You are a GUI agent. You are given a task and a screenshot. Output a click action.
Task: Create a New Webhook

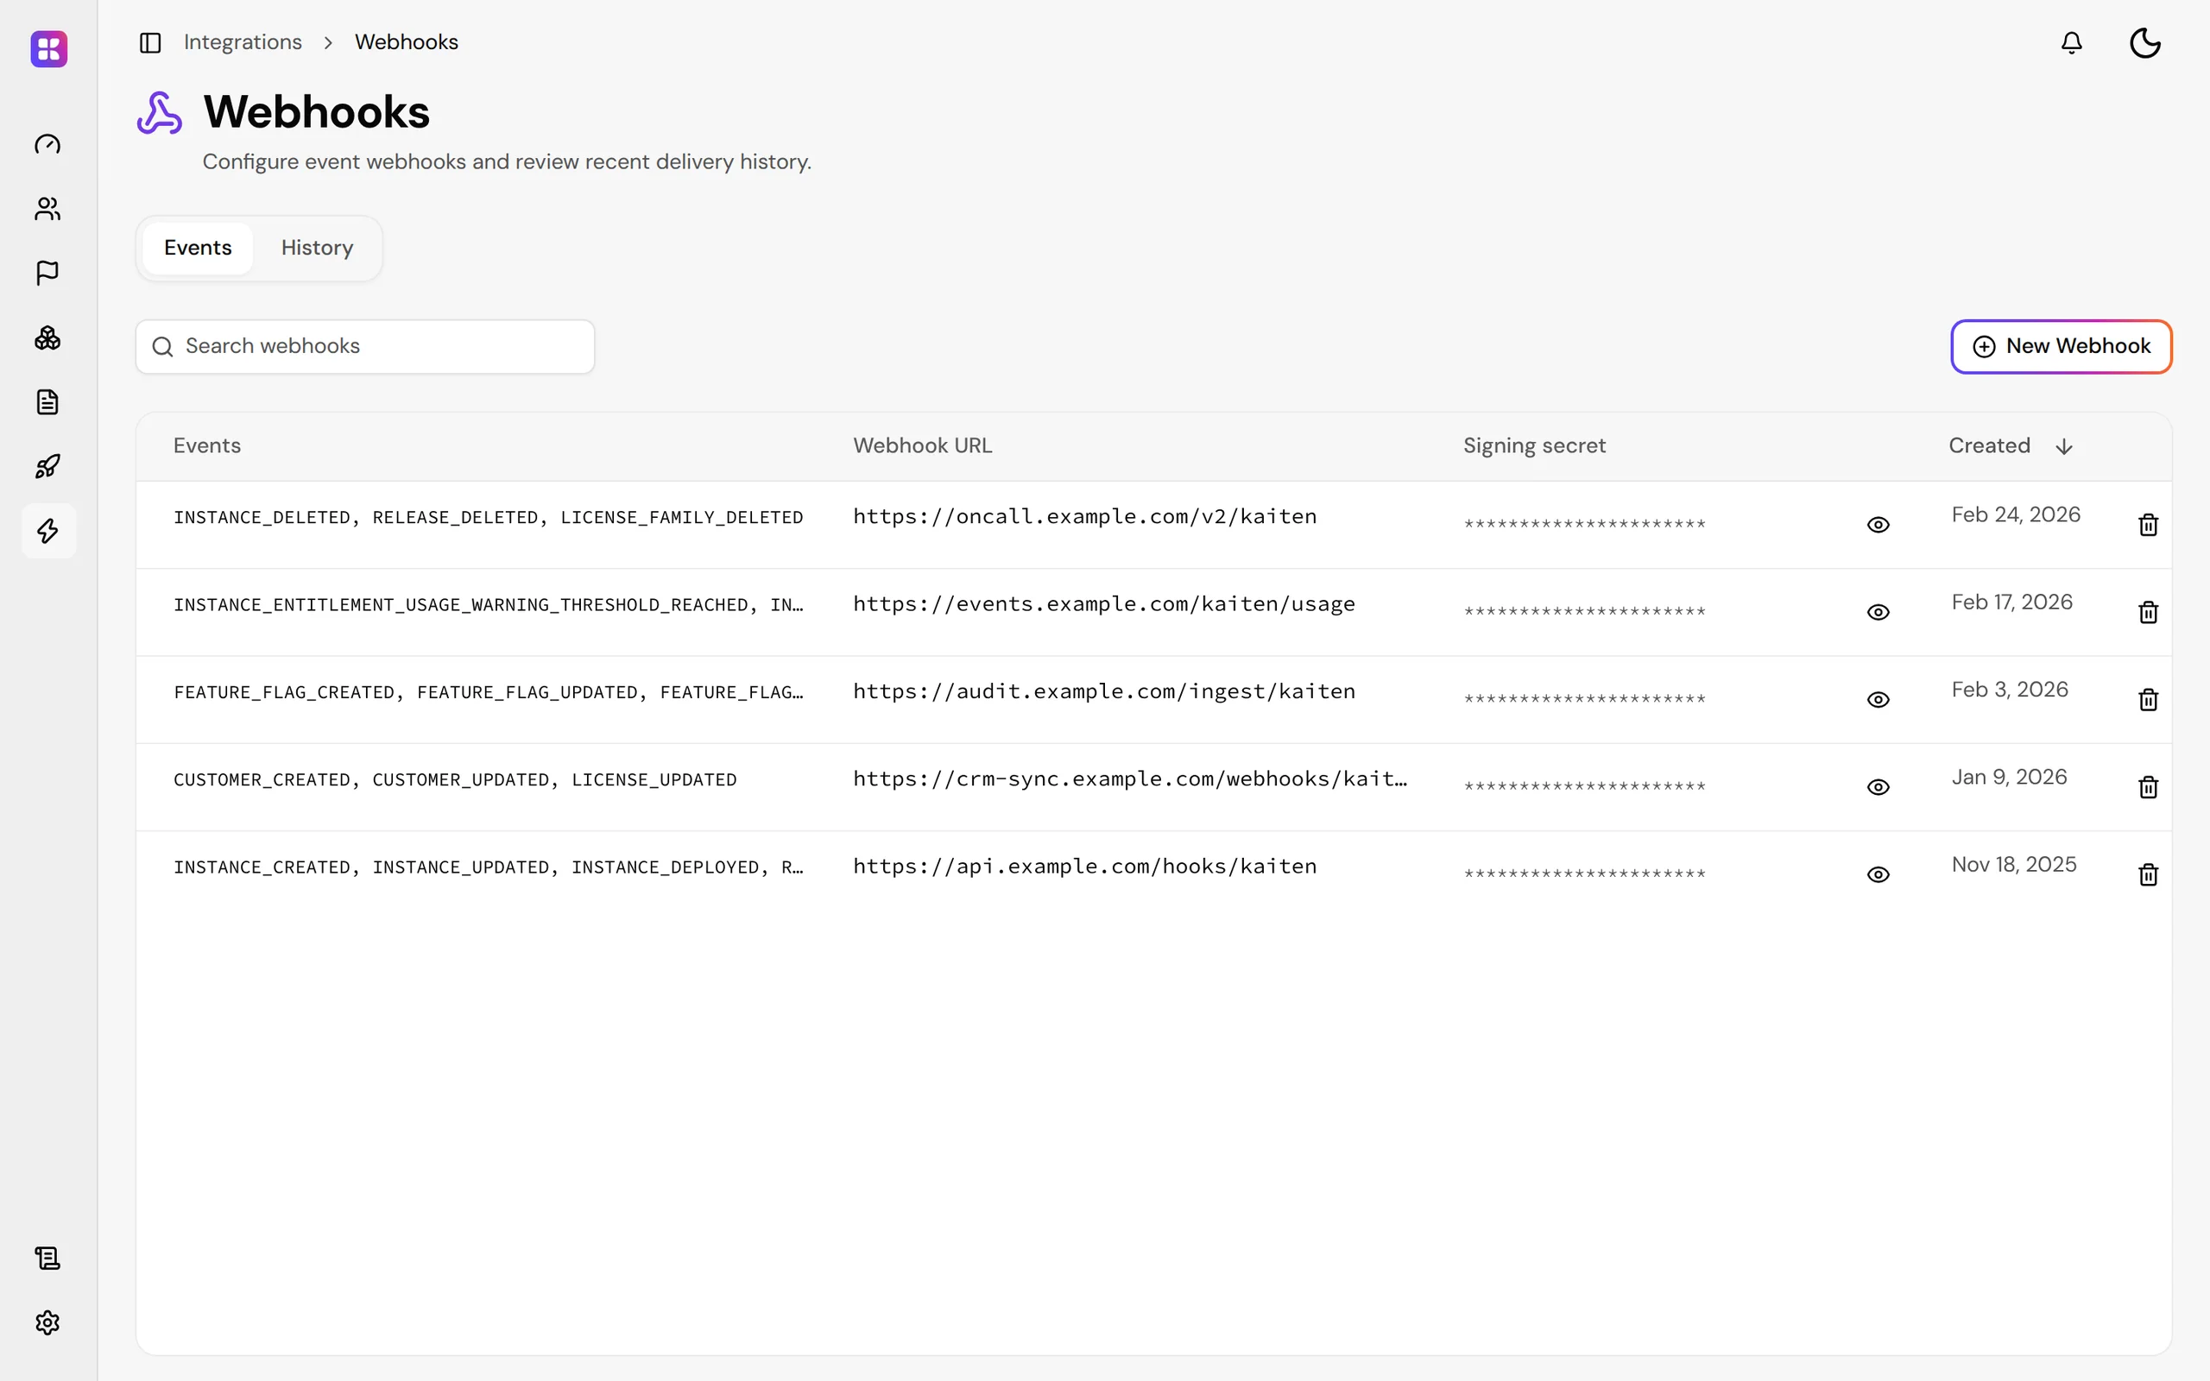coord(2062,346)
